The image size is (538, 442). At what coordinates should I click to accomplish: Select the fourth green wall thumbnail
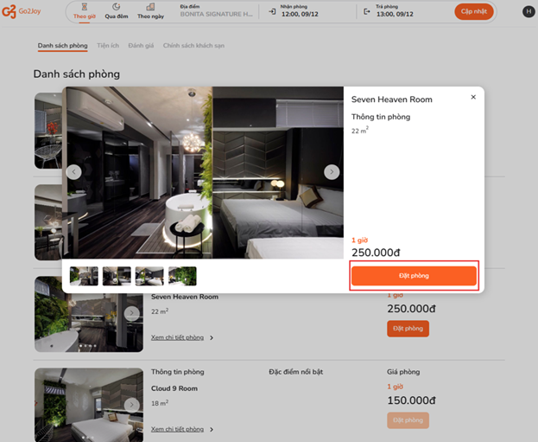(x=182, y=276)
